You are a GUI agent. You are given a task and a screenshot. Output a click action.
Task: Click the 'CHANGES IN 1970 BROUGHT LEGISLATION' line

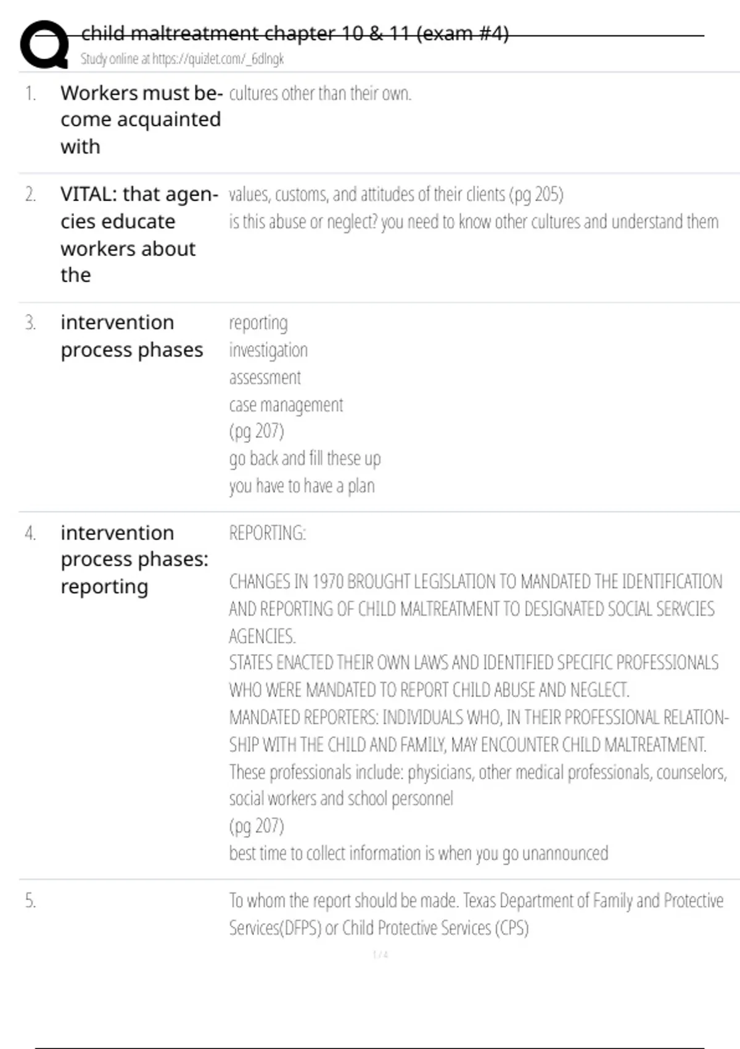point(475,582)
